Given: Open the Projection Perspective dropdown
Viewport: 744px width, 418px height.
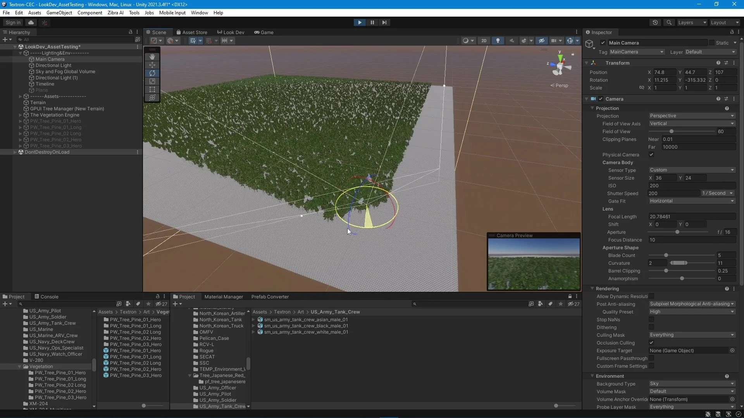Looking at the screenshot, I should tap(692, 116).
